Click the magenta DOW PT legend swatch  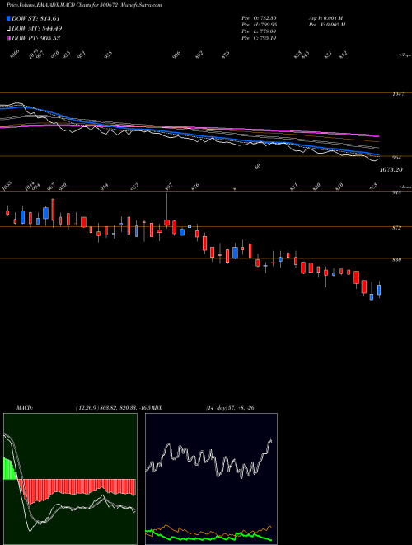click(x=8, y=38)
